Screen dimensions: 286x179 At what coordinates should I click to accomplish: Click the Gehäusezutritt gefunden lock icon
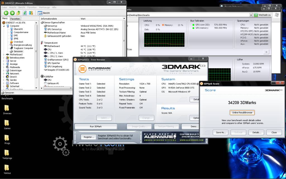click(46, 36)
